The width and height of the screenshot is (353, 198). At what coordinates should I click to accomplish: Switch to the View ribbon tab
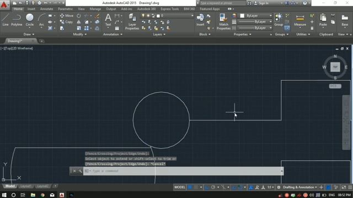tap(81, 9)
